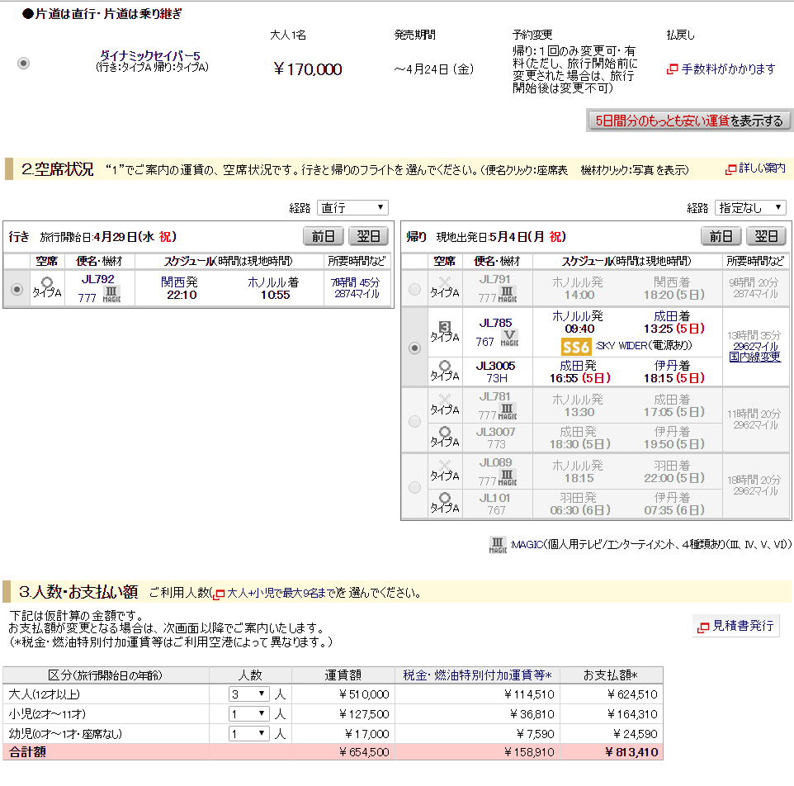This screenshot has width=794, height=786.
Task: Click the popup icon beside 詳しい案内
Action: pos(730,169)
